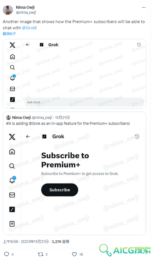Click the reply speech bubble icon

tap(6, 254)
